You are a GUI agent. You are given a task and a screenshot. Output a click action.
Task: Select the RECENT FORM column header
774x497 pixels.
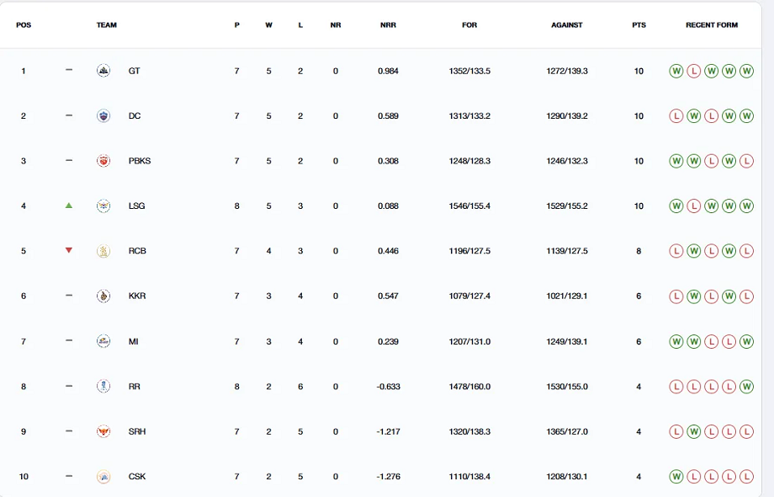(711, 25)
